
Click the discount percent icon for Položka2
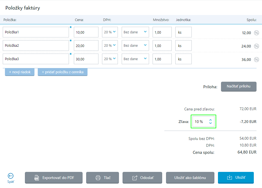click(256, 46)
